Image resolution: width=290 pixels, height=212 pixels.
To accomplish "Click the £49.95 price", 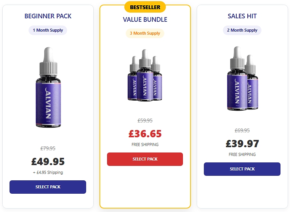I will (x=48, y=162).
